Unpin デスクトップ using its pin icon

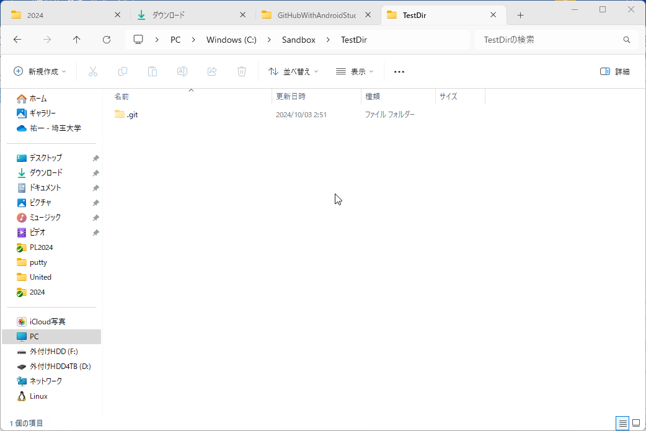tap(95, 158)
